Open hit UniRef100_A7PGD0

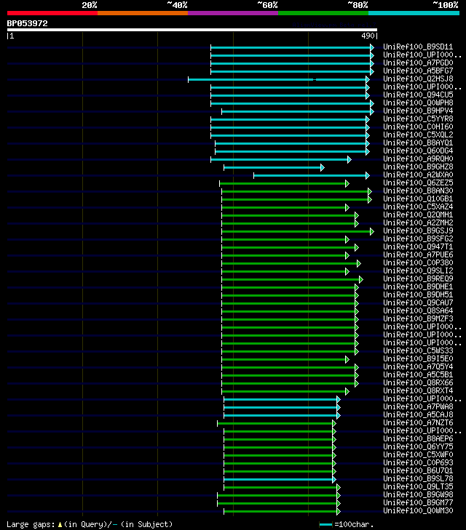pyautogui.click(x=418, y=63)
